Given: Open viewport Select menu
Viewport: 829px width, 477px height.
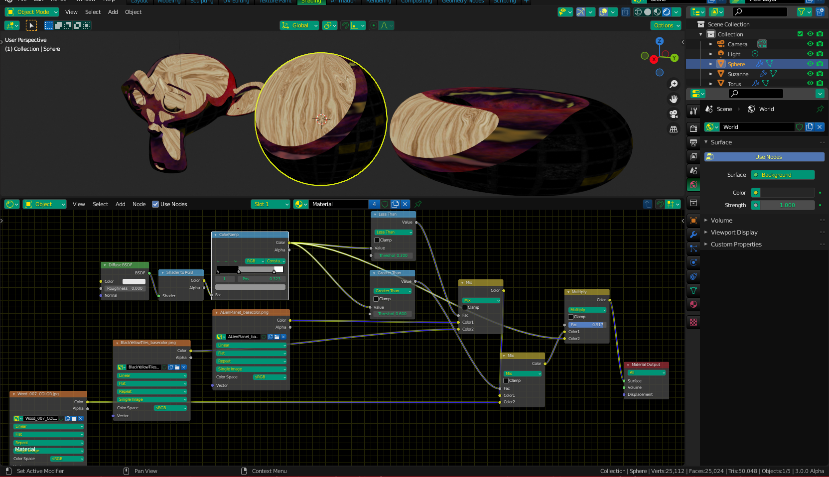Looking at the screenshot, I should click(x=93, y=12).
